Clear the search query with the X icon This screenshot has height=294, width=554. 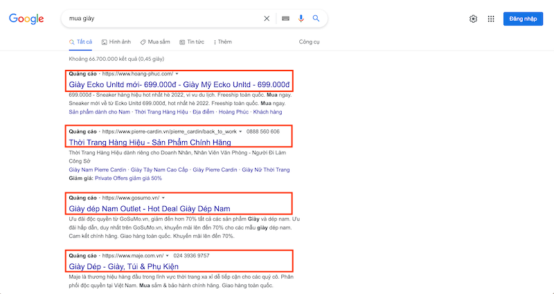click(267, 19)
